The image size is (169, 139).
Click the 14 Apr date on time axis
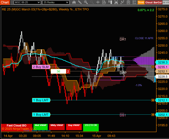pos(8,136)
